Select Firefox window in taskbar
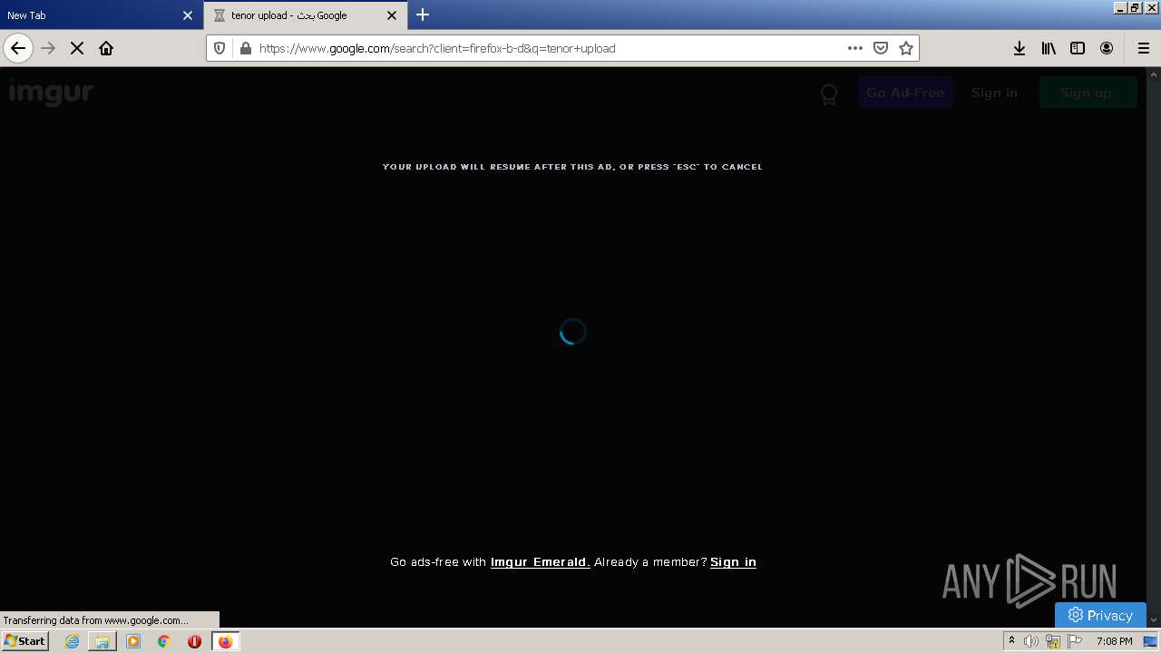Screen dimensions: 1161x653 pyautogui.click(x=225, y=641)
